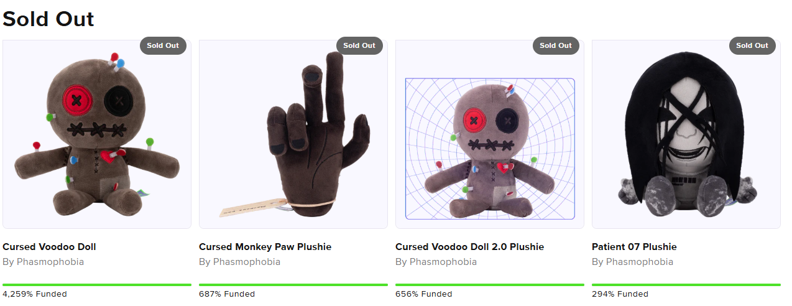The image size is (792, 306).
Task: Click Sold Out badge on Cursed Voodoo Doll
Action: [163, 45]
